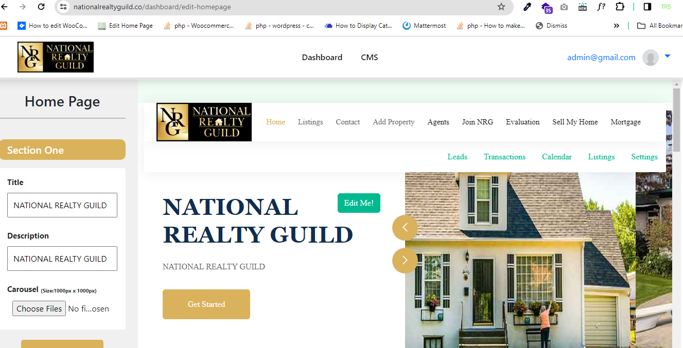Image resolution: width=683 pixels, height=348 pixels.
Task: Open the All Bookmarks folder
Action: point(660,26)
